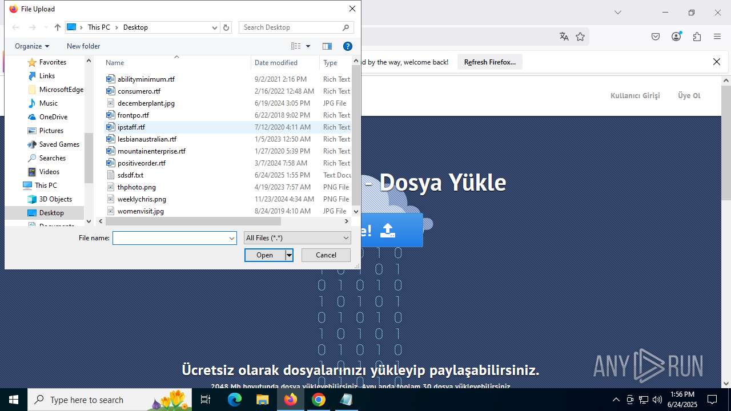Image resolution: width=731 pixels, height=411 pixels.
Task: Show hidden tray icons chevron
Action: coord(616,400)
